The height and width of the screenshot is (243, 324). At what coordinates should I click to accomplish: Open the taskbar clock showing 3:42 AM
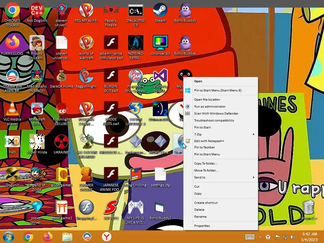point(309,237)
